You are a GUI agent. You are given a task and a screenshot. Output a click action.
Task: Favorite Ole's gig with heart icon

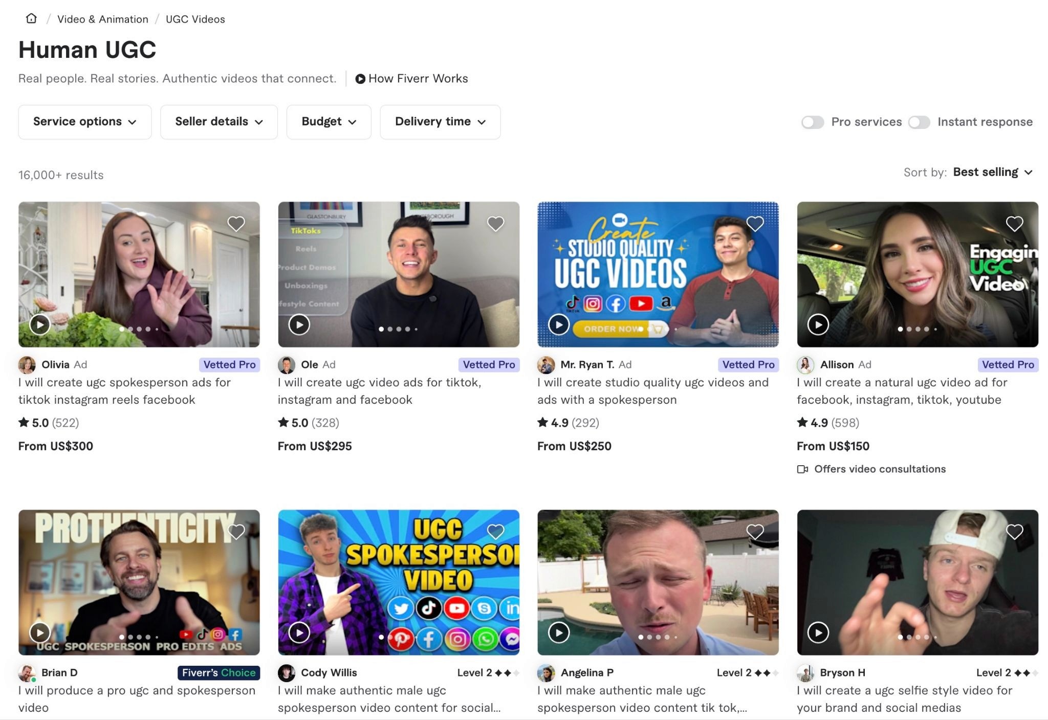click(495, 224)
